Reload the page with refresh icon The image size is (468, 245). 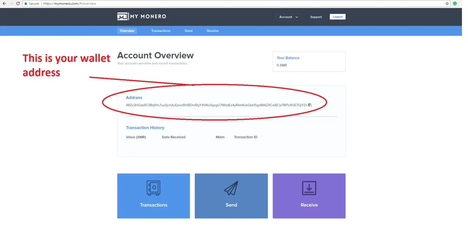pyautogui.click(x=18, y=3)
